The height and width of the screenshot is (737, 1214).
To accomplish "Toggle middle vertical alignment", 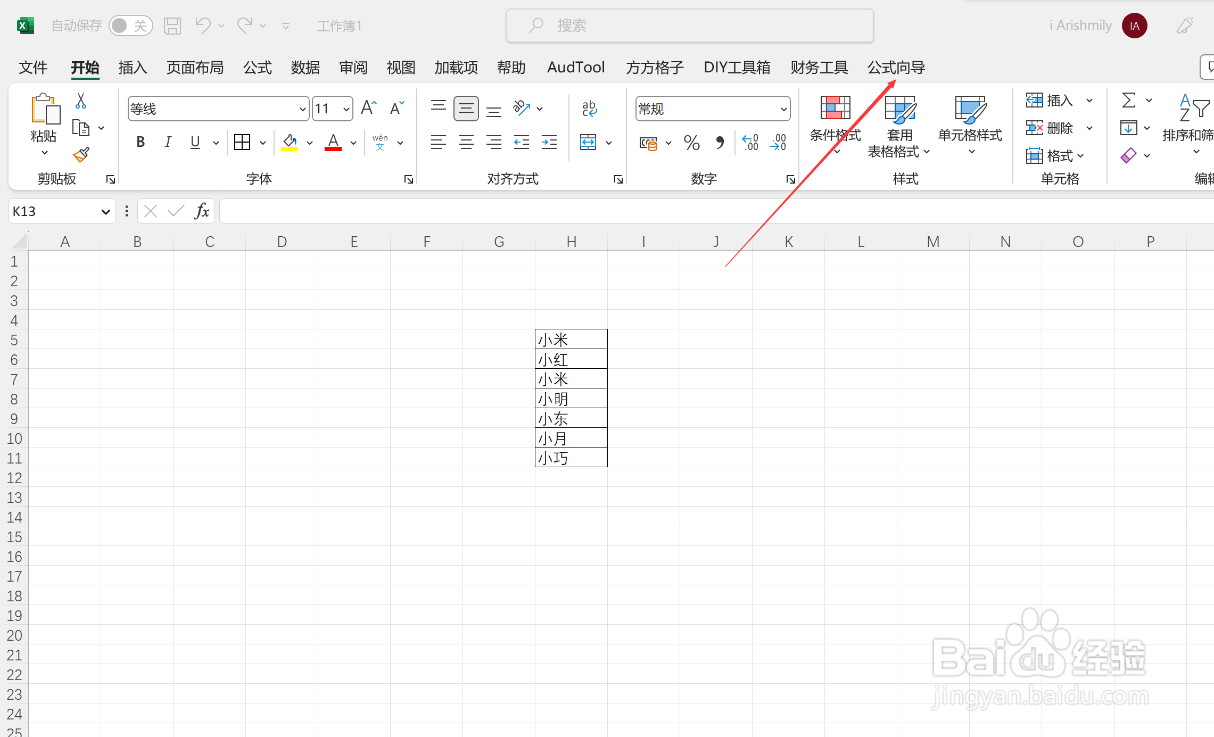I will 466,109.
